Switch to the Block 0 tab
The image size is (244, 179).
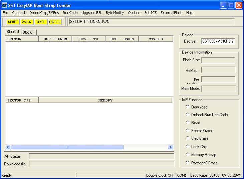(x=13, y=32)
